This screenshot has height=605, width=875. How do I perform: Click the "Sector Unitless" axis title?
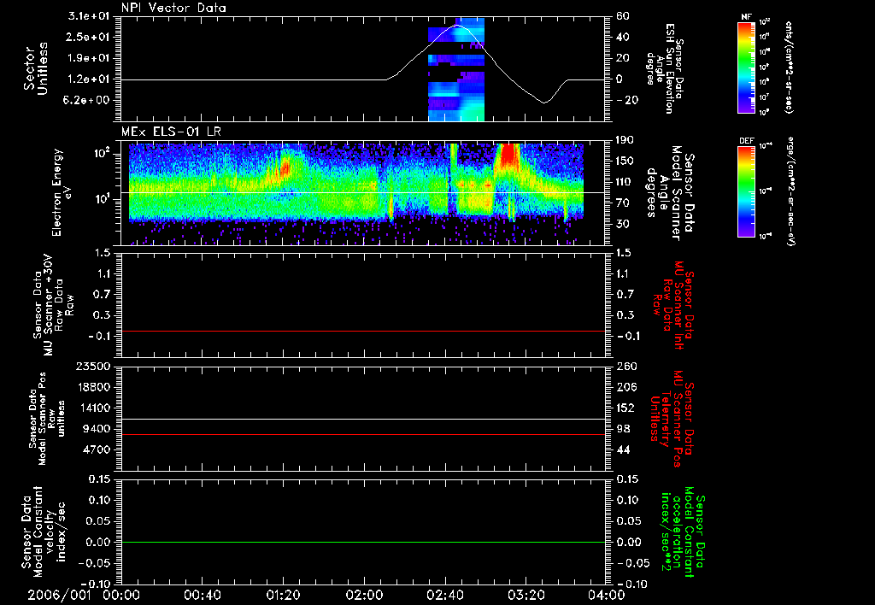coord(36,68)
